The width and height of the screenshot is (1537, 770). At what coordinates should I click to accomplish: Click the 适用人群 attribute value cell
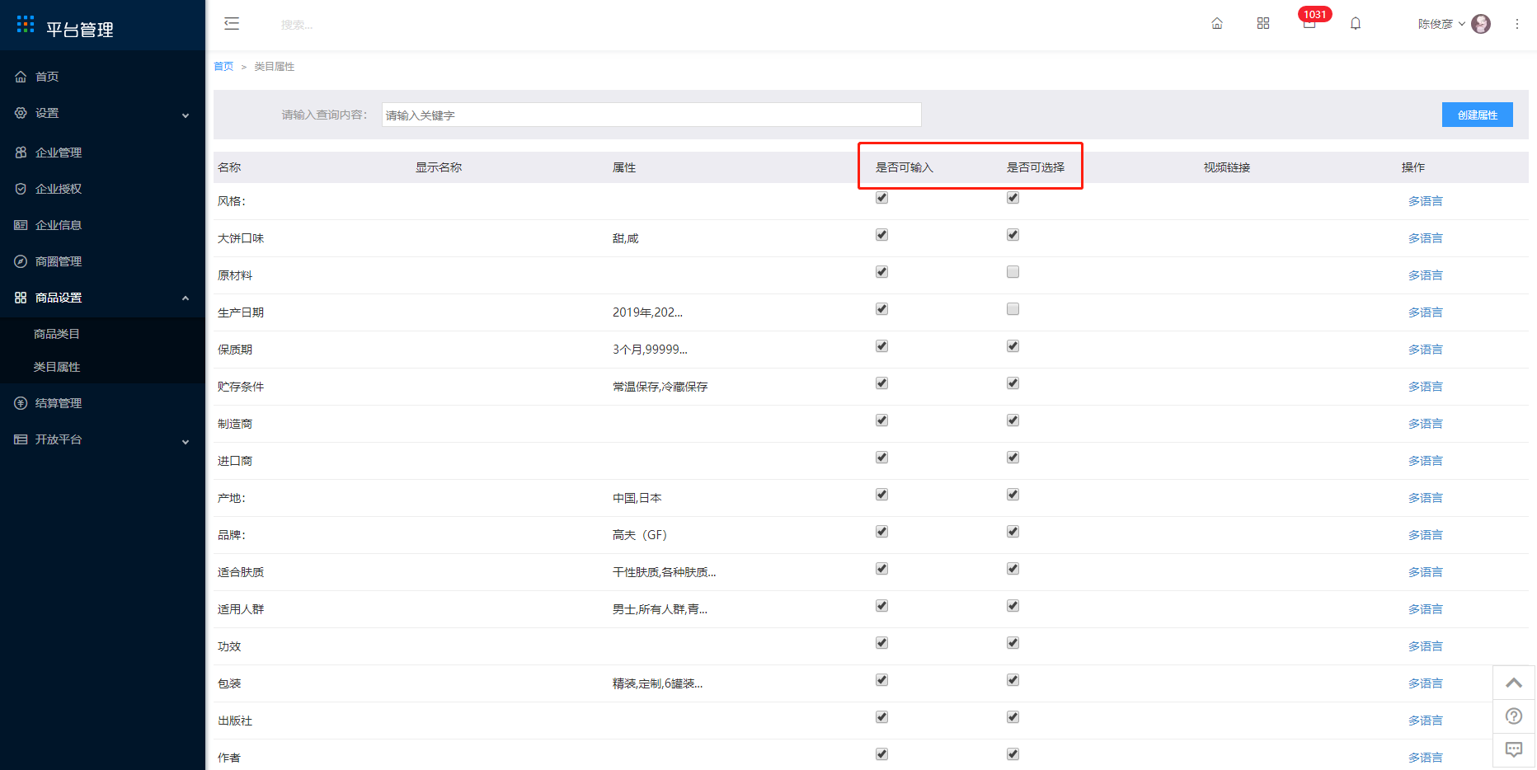click(660, 609)
